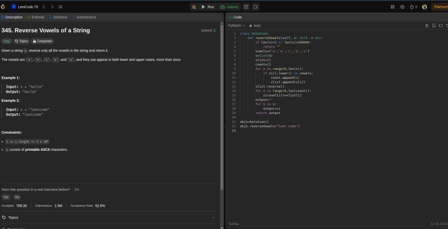Click the Constraints heading
Image resolution: width=448 pixels, height=229 pixels.
coord(11,132)
